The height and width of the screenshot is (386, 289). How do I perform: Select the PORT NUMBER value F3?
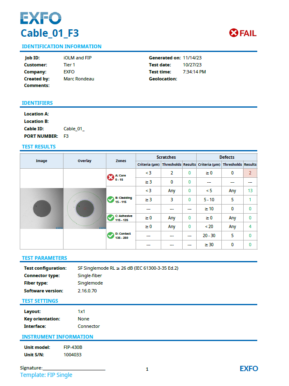[x=66, y=136]
